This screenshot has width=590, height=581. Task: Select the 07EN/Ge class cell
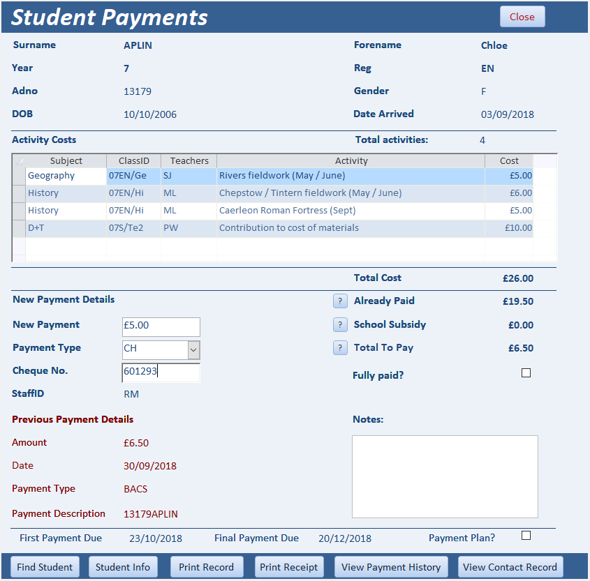(133, 176)
